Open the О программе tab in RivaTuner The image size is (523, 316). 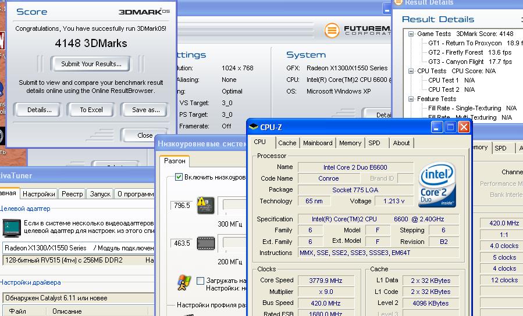(x=135, y=194)
